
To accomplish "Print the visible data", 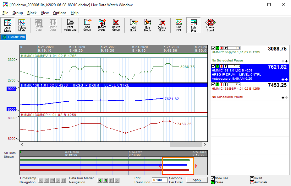I will (70, 25).
